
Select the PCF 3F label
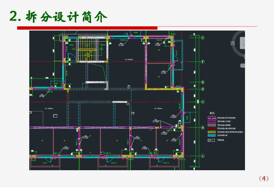179,86
